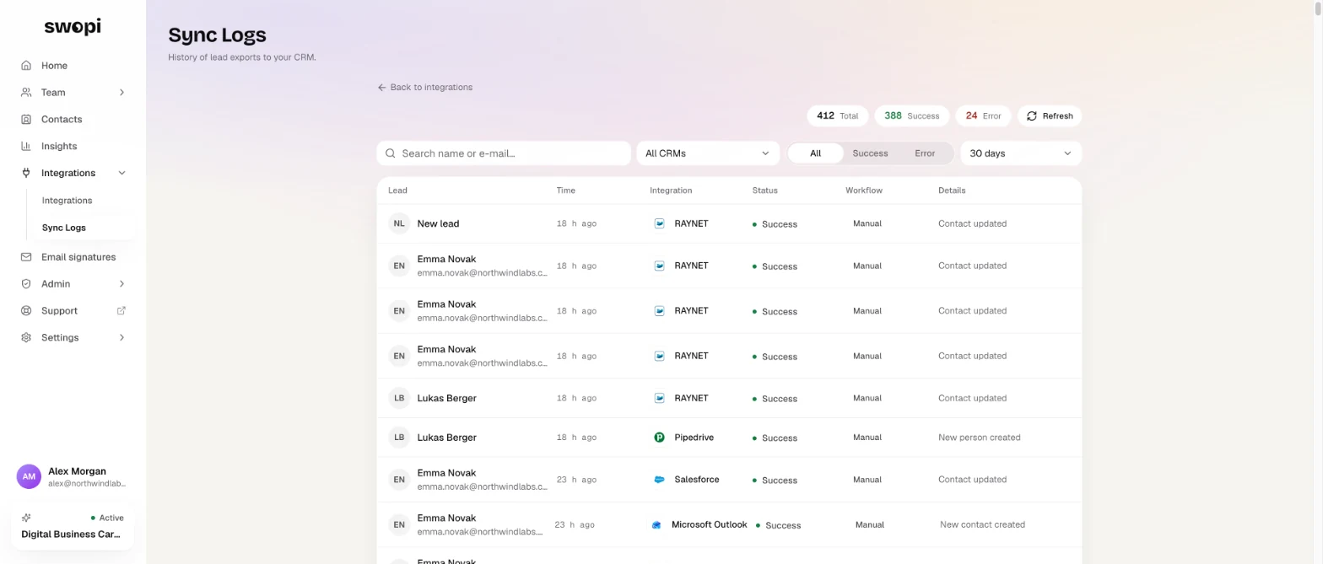1323x564 pixels.
Task: Open Alex Morgan account profile
Action: click(73, 476)
